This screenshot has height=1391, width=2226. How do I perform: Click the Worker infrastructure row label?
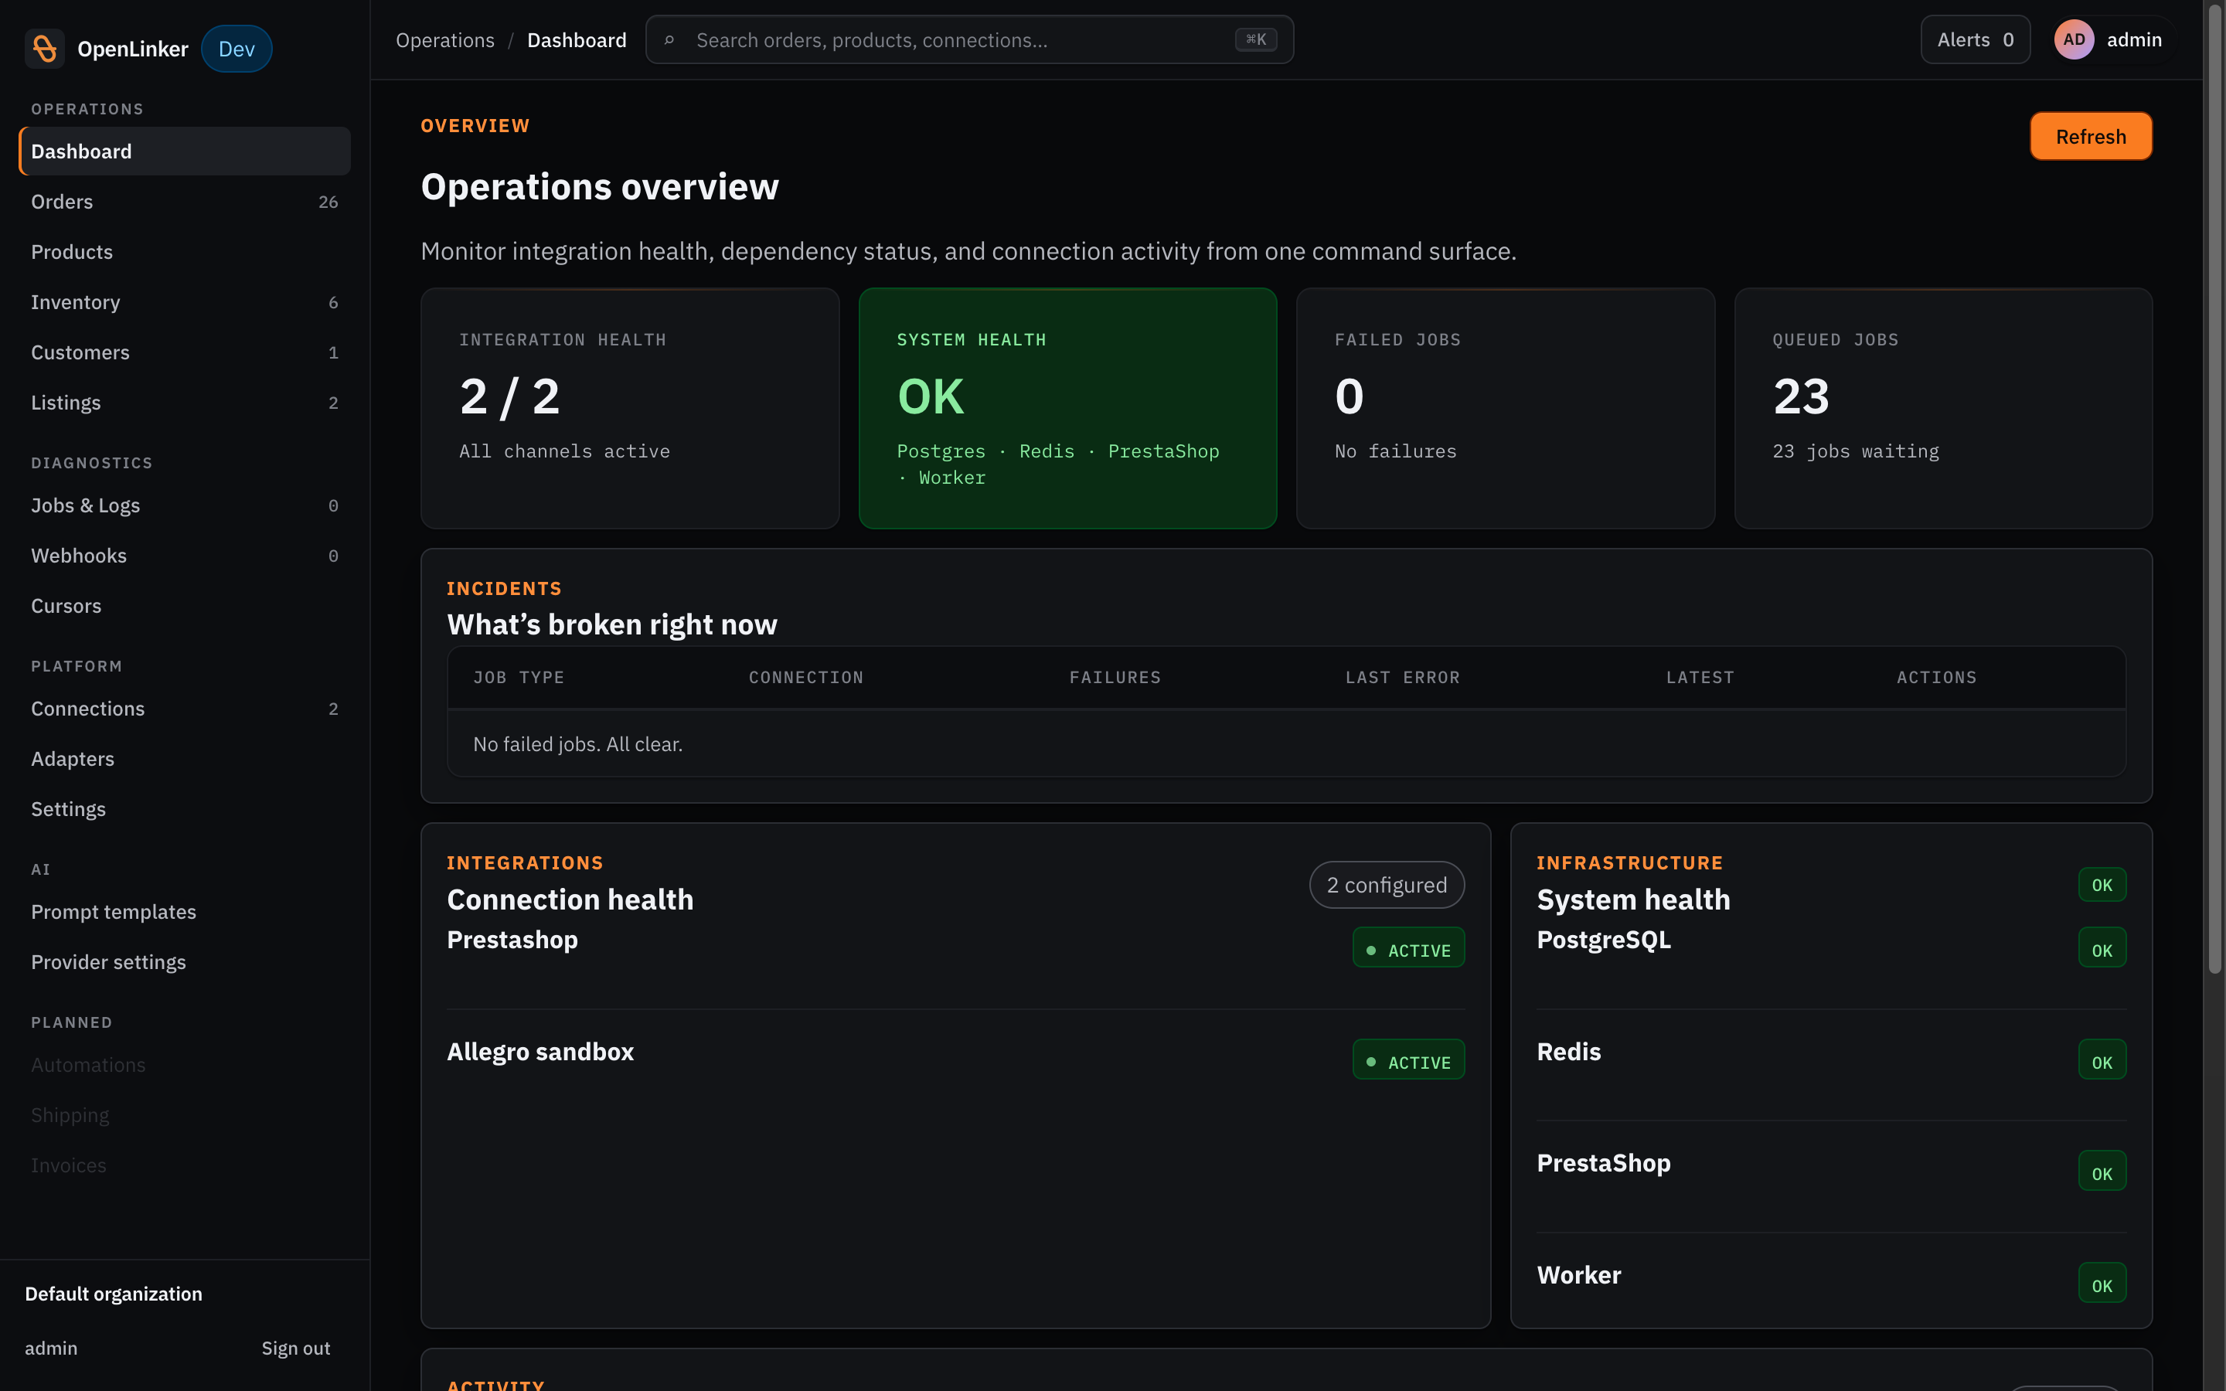[1578, 1275]
